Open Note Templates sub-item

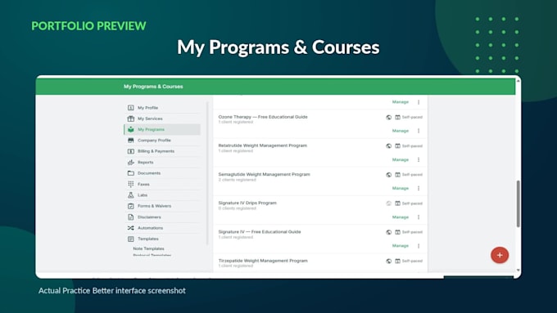(x=148, y=248)
